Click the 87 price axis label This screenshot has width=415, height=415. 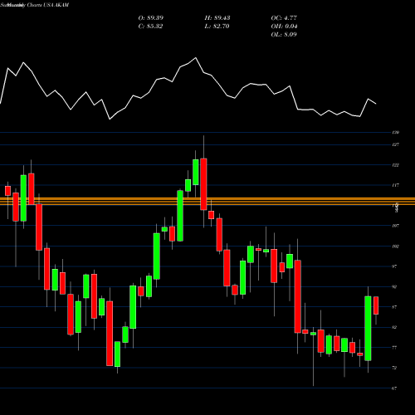(x=394, y=307)
